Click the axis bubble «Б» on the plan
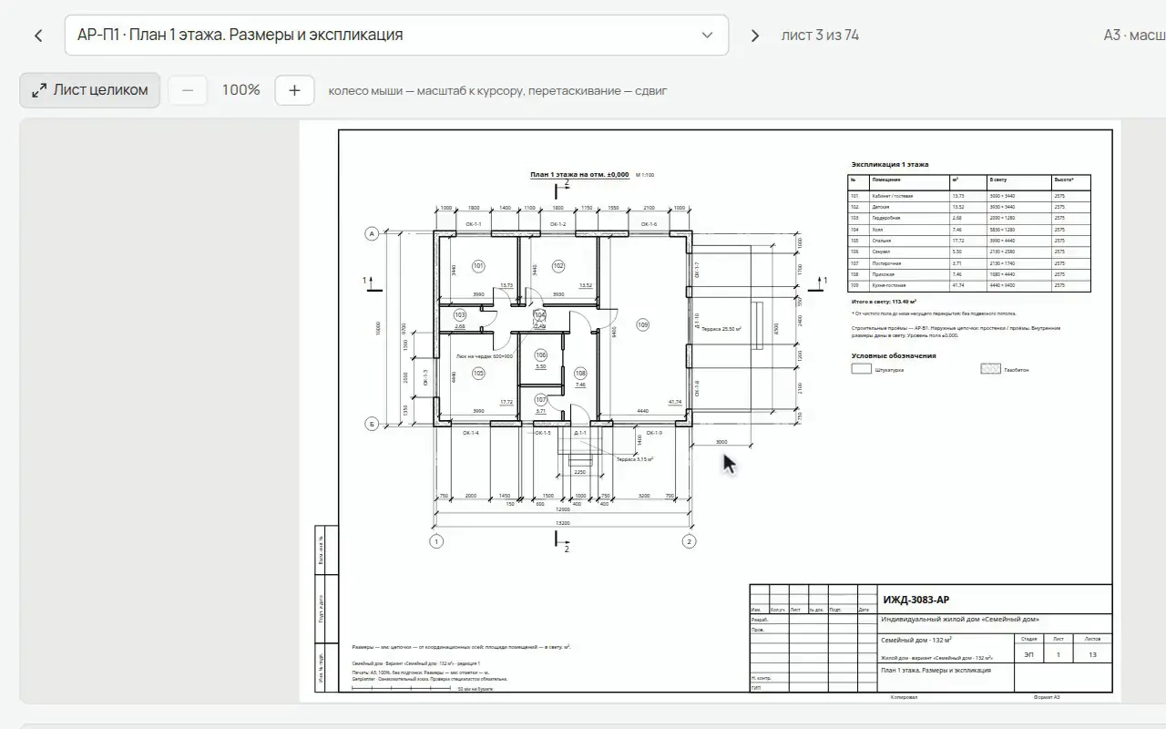The width and height of the screenshot is (1166, 729). click(372, 424)
